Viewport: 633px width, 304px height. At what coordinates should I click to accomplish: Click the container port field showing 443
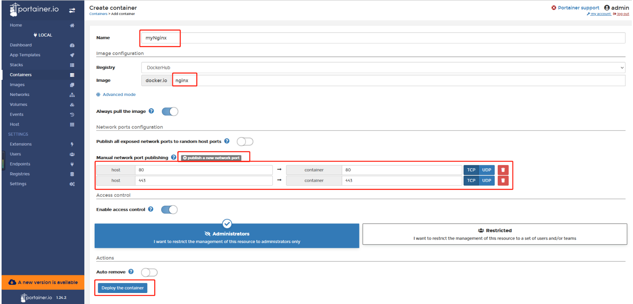click(402, 181)
